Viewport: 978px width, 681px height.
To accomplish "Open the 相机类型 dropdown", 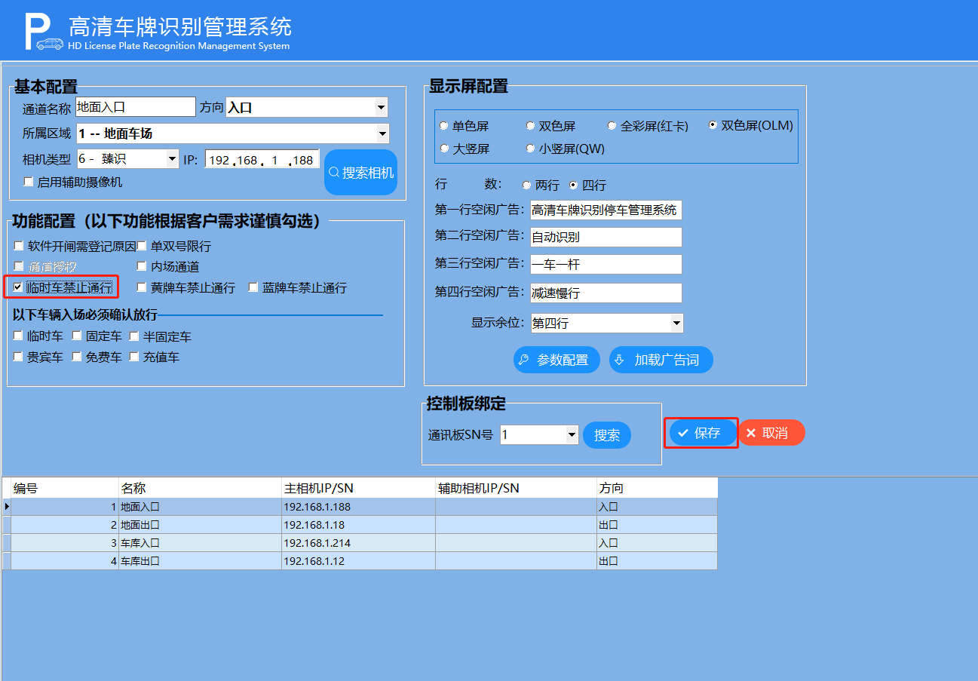I will click(x=172, y=159).
